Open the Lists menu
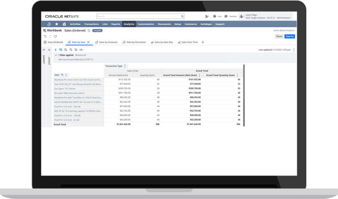Screen dimensions: 338x199 [105, 24]
